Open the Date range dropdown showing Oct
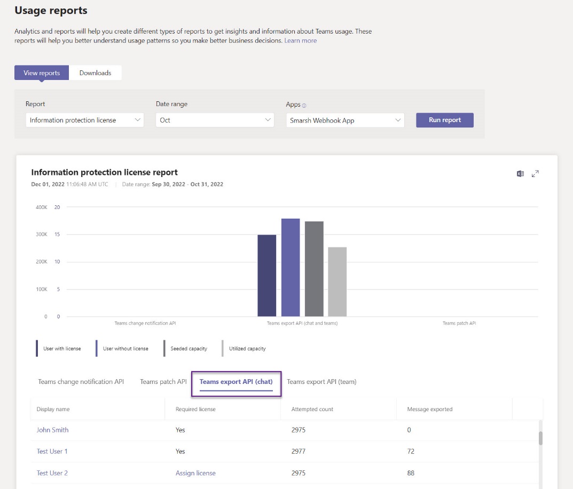The width and height of the screenshot is (573, 489). [215, 120]
